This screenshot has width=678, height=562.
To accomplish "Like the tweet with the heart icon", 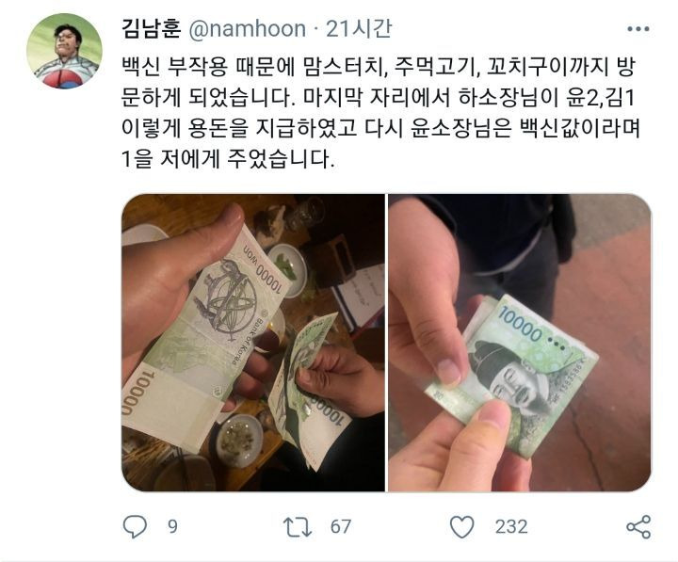I will click(x=461, y=526).
